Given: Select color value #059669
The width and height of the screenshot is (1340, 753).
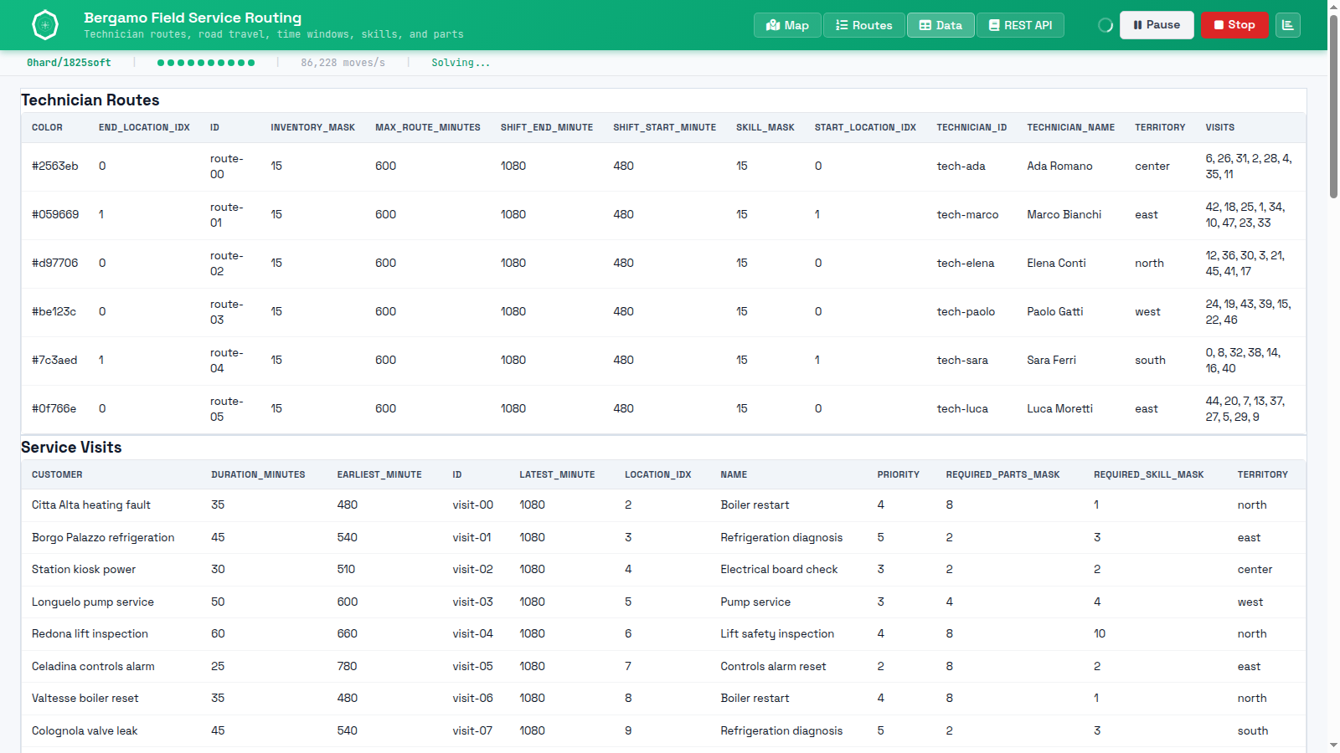Looking at the screenshot, I should [55, 215].
